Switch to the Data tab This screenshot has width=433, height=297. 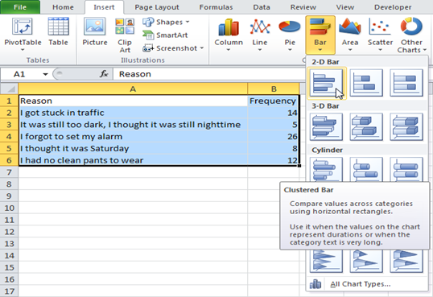[262, 7]
